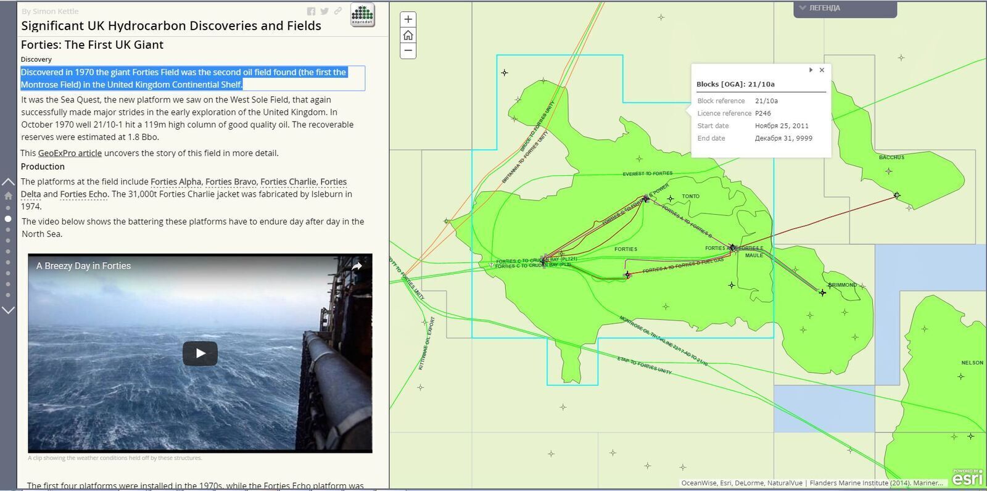Click the video title 'A Breezy Day in Forties'
Viewport: 987px width, 491px height.
click(x=83, y=266)
